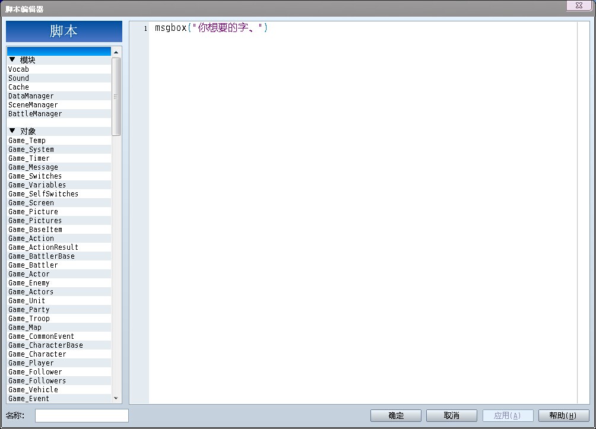This screenshot has width=596, height=429.
Task: Select the Game_Battler script entry
Action: click(59, 265)
